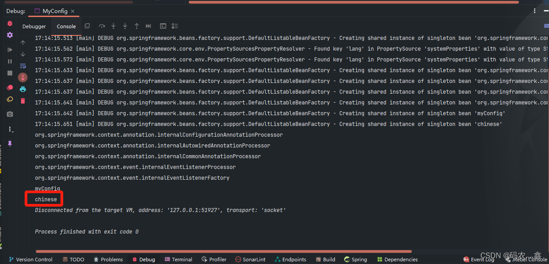Click the 17:14:15.651 log line
The height and width of the screenshot is (264, 549).
coord(268,124)
